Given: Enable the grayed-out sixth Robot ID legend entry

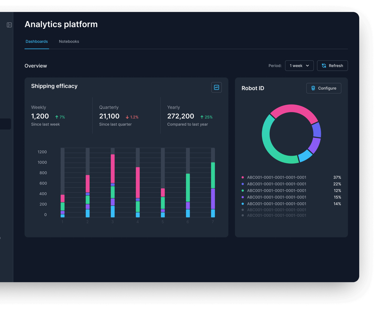Looking at the screenshot, I should coord(243,210).
